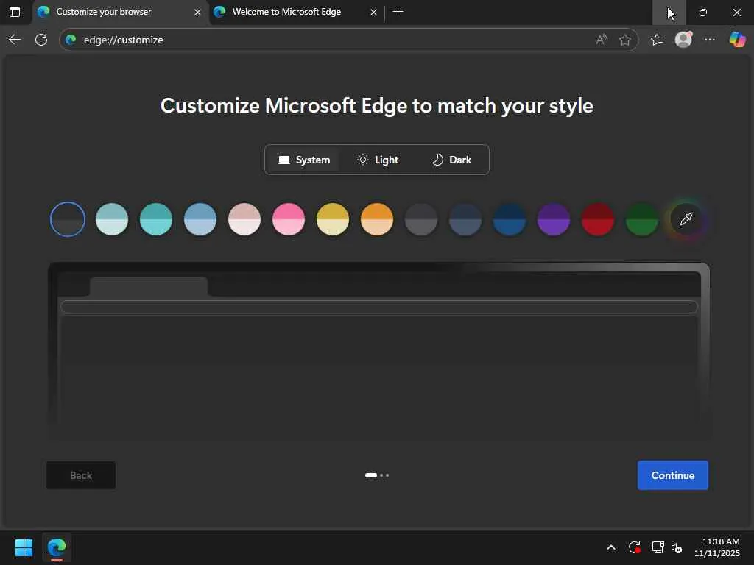Choose the default dark gray color swatch
This screenshot has width=754, height=565.
pyautogui.click(x=68, y=219)
